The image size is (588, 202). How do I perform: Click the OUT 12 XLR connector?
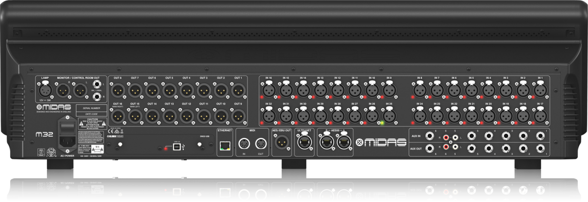coord(187,116)
